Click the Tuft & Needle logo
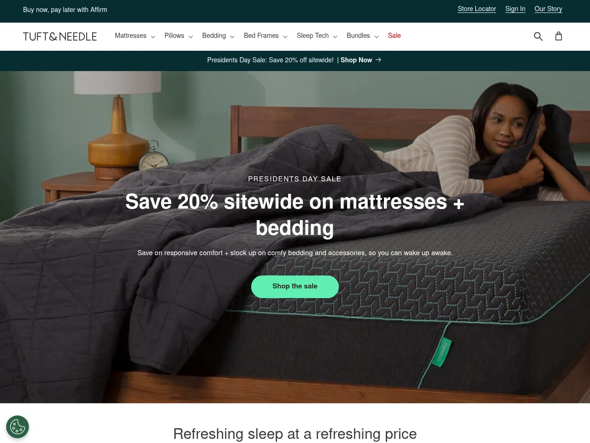Image resolution: width=590 pixels, height=443 pixels. tap(60, 36)
